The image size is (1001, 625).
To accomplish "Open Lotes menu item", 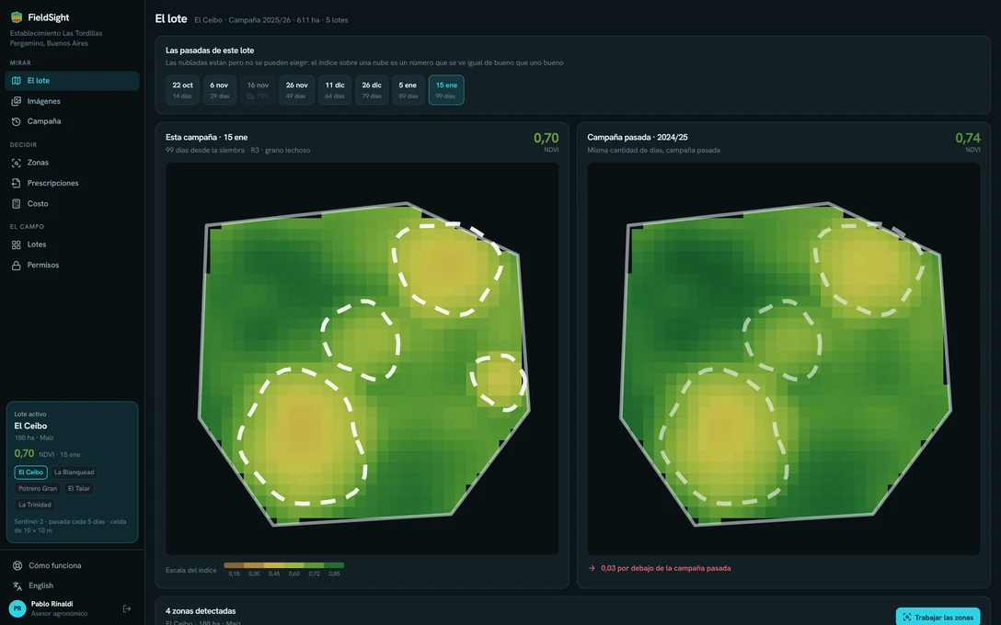I will [72, 244].
